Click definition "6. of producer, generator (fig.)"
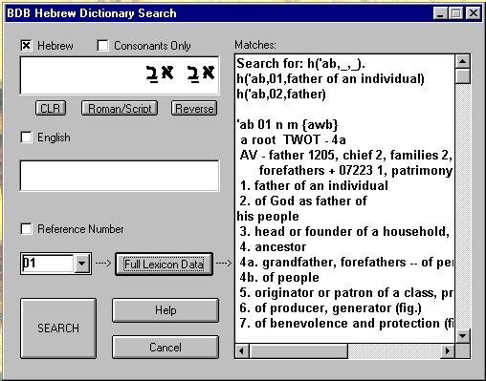Image resolution: width=486 pixels, height=381 pixels. point(330,307)
